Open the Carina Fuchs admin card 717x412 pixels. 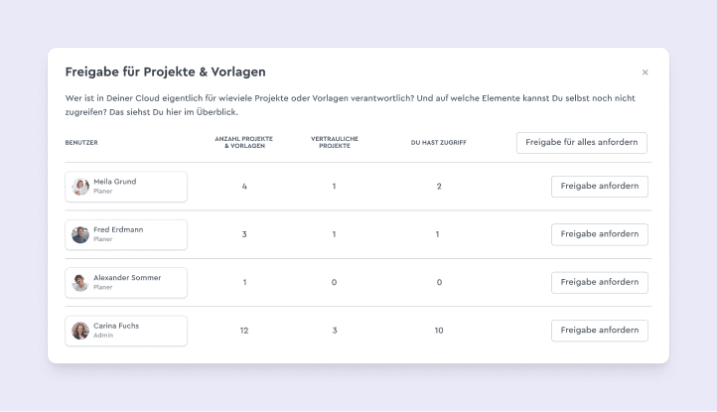coord(126,331)
